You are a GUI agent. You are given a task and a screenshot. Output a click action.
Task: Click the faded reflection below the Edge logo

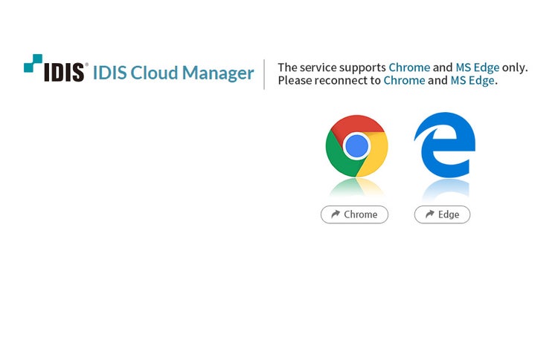coord(444,188)
